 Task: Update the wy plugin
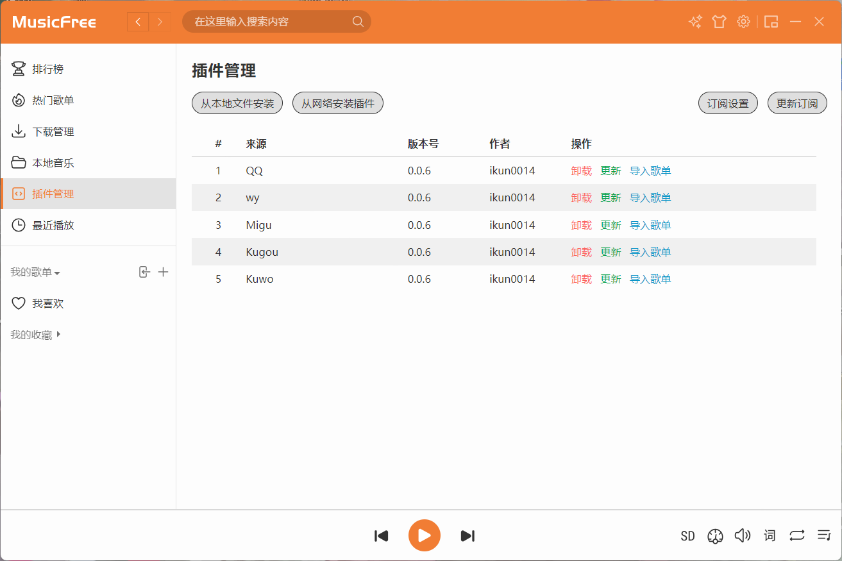pos(610,197)
